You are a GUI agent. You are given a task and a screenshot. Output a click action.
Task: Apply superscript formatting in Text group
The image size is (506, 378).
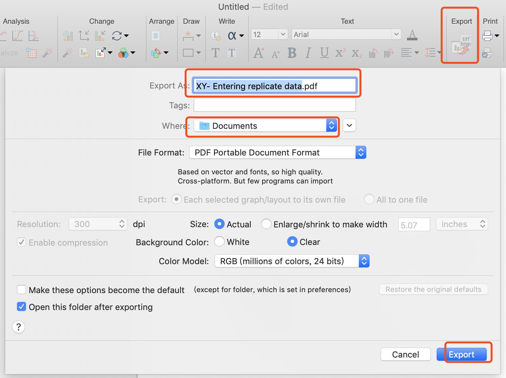coord(340,53)
